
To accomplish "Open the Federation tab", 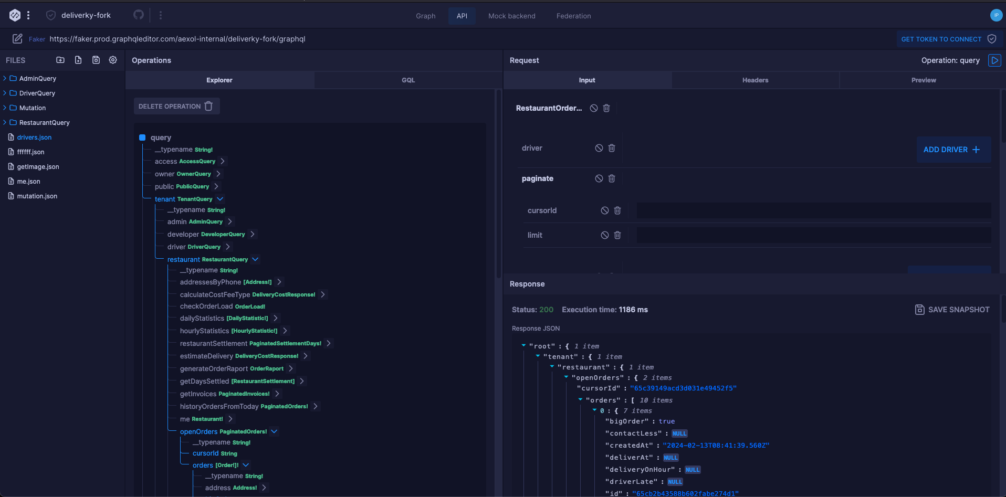I will point(573,16).
